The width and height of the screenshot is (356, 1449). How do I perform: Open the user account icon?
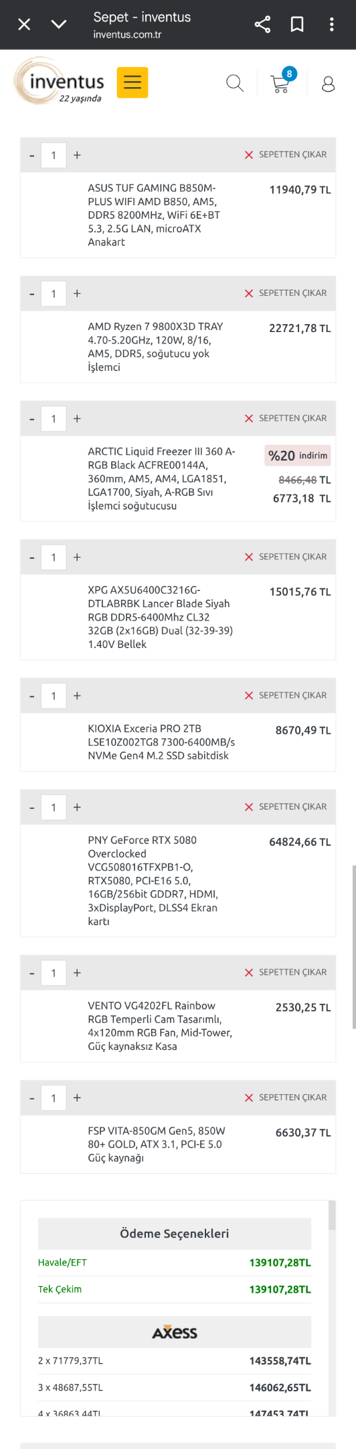[328, 84]
